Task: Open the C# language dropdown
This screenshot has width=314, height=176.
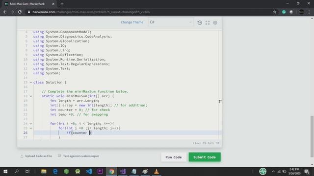Action: tap(171, 22)
